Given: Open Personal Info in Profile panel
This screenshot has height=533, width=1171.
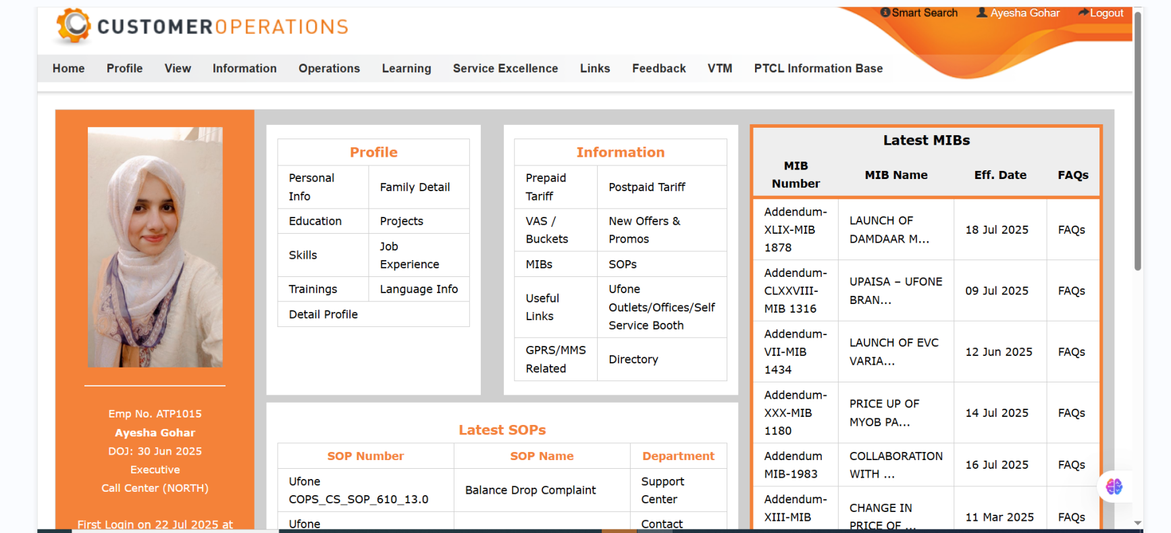Looking at the screenshot, I should [x=311, y=187].
